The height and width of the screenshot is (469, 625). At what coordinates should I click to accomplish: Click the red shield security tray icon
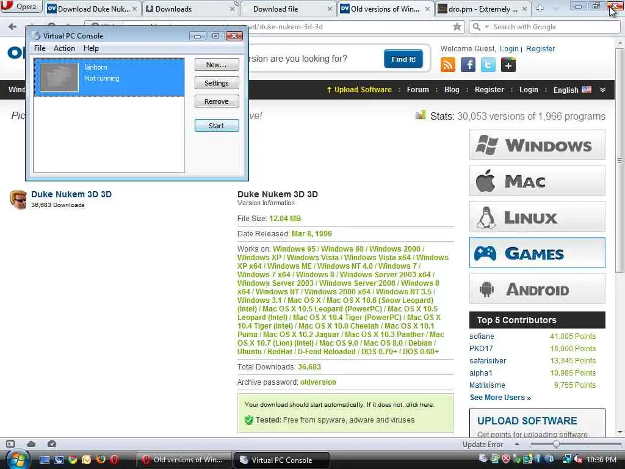point(505,459)
